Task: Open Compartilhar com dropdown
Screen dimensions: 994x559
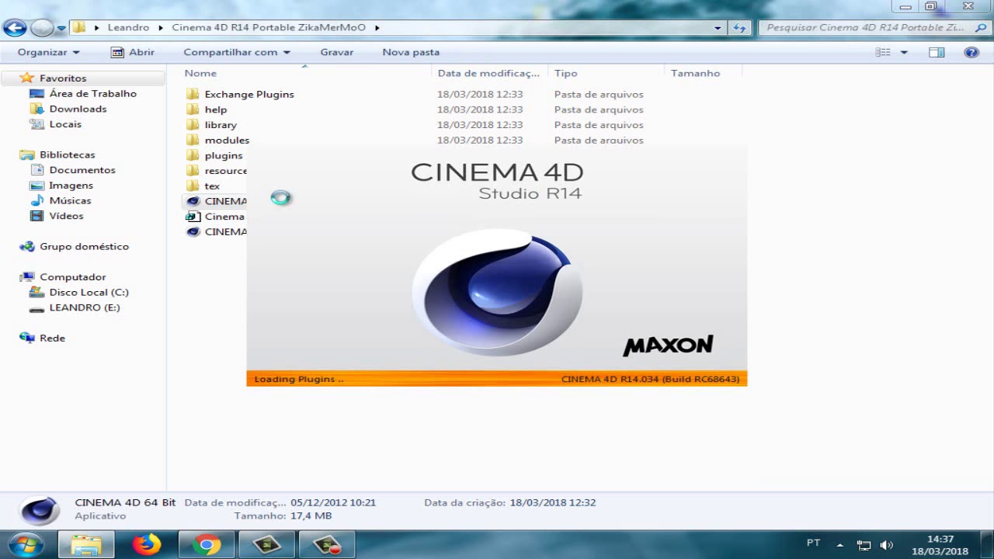Action: pyautogui.click(x=237, y=52)
